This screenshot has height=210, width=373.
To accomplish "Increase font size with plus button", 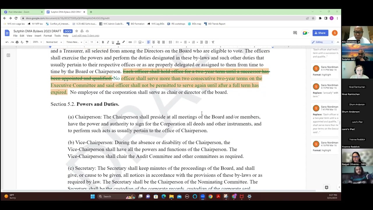I will pos(97,42).
